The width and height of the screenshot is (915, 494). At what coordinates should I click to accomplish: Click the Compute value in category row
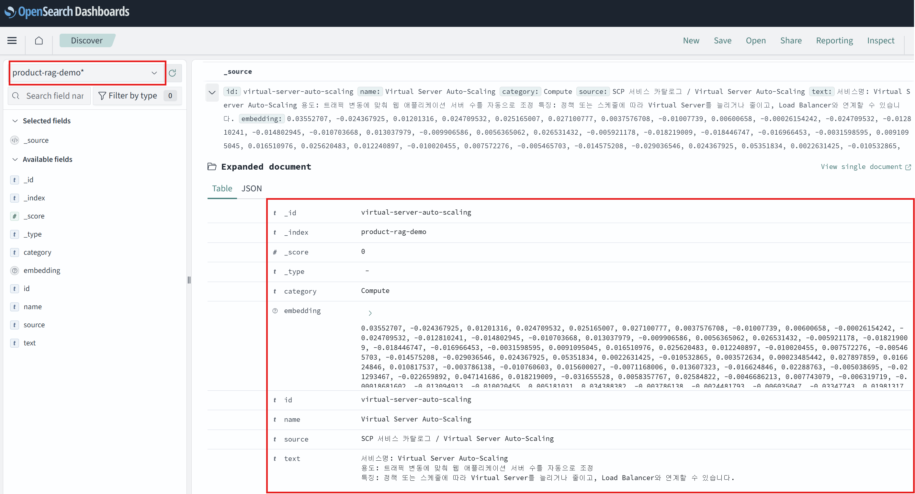[375, 291]
